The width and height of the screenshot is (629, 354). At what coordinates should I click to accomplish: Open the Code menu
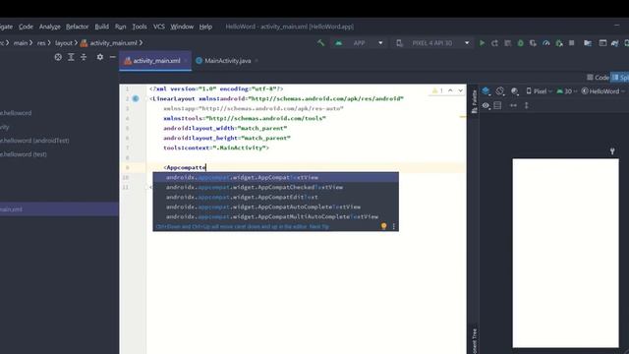coord(26,27)
